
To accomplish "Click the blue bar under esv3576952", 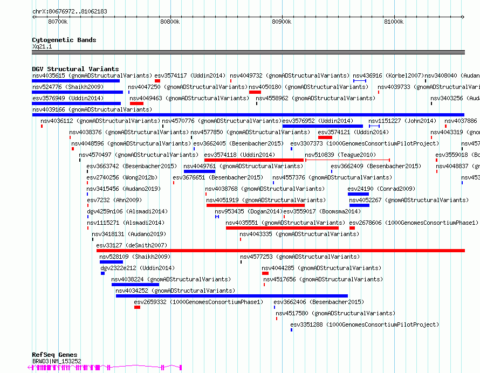I will tap(323, 126).
